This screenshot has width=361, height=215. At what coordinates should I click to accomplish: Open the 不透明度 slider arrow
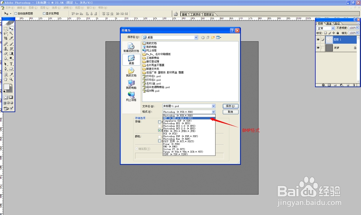click(357, 28)
